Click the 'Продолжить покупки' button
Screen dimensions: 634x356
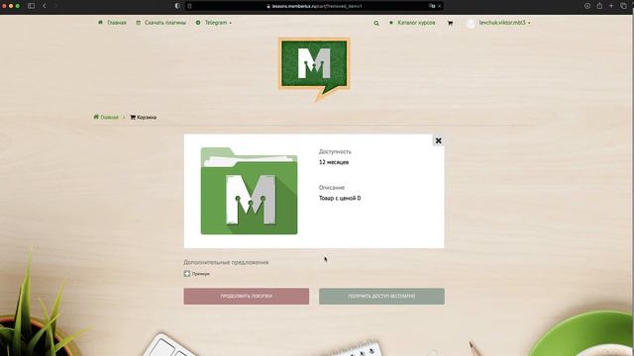pyautogui.click(x=247, y=297)
